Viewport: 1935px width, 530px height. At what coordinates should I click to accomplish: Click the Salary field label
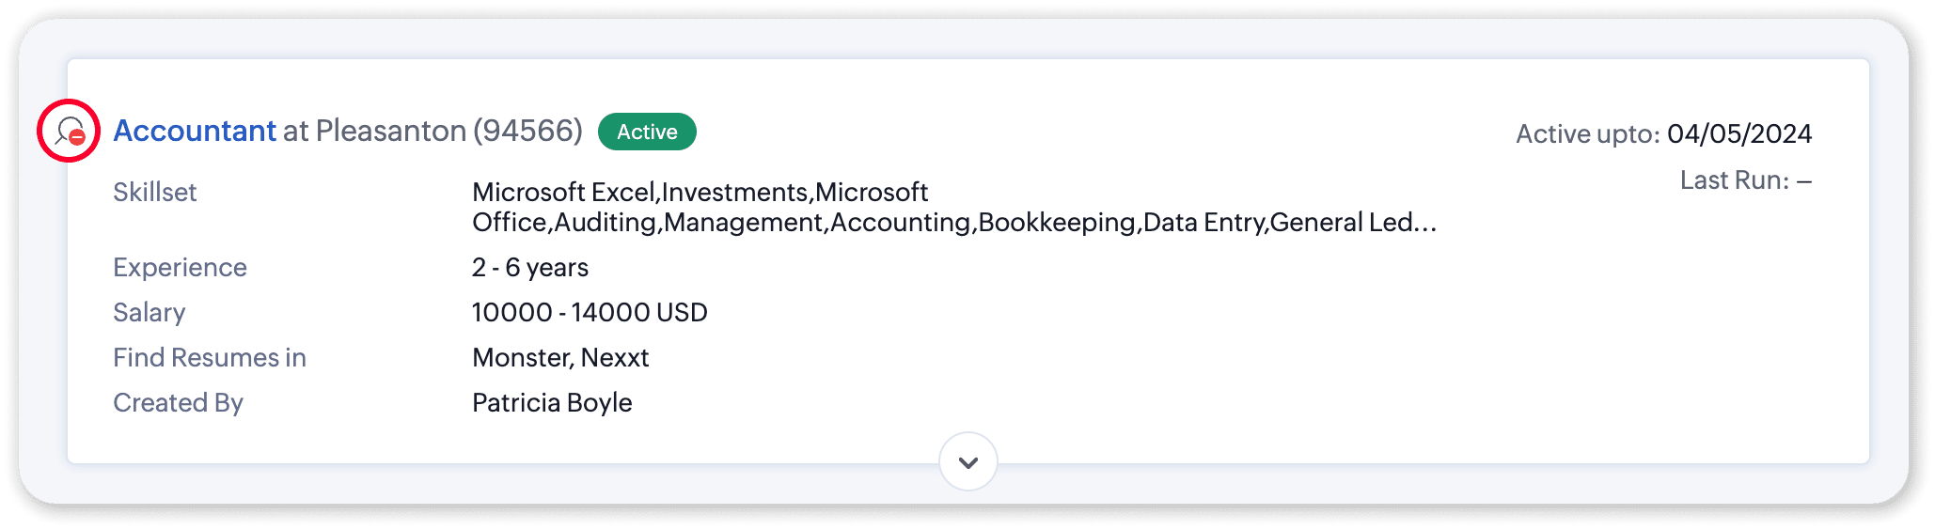coord(149,313)
